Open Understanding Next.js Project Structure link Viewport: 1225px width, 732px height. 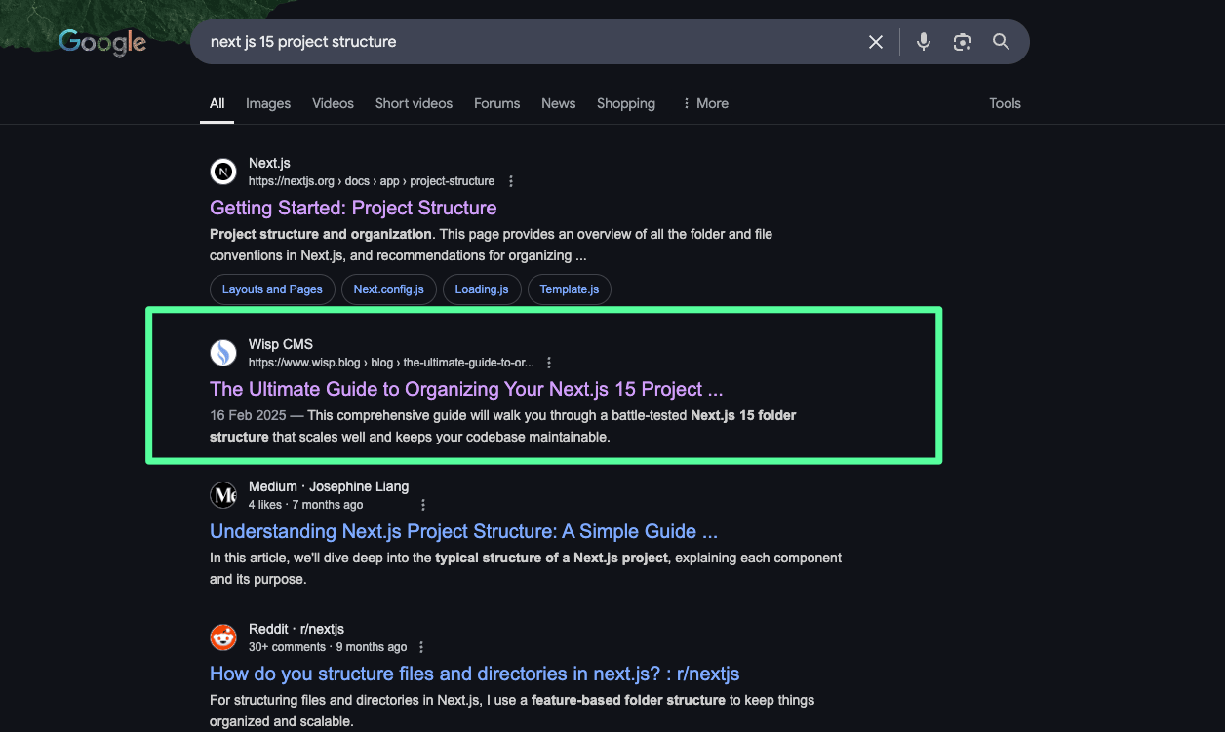point(463,531)
